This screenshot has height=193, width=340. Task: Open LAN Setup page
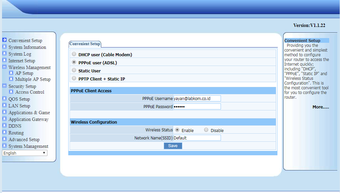click(19, 106)
